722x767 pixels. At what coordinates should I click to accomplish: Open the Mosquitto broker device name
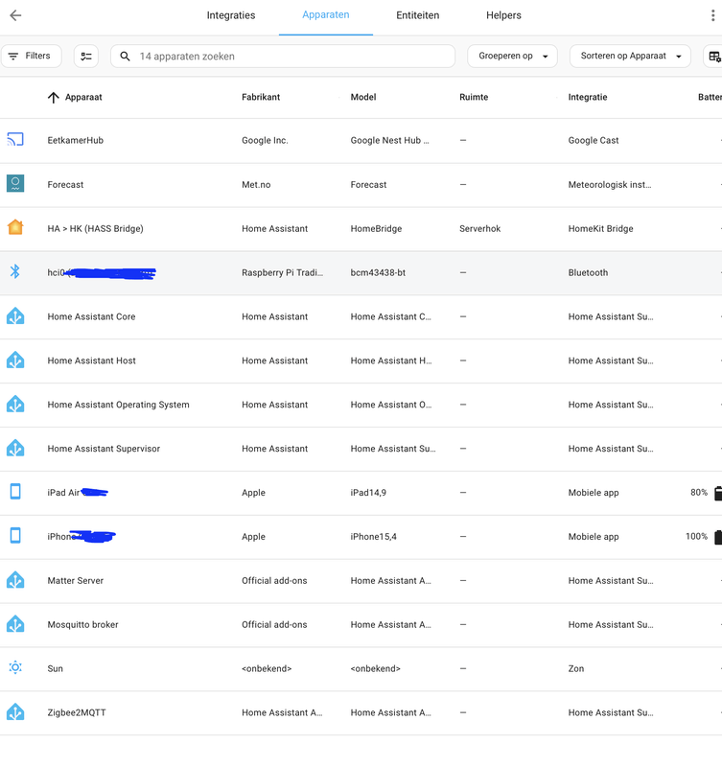pyautogui.click(x=82, y=625)
